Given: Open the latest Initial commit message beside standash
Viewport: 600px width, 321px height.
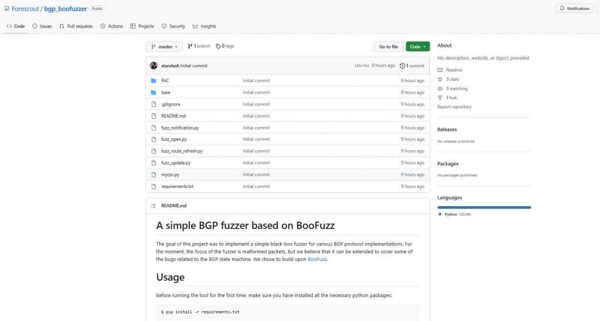Looking at the screenshot, I should tap(194, 66).
